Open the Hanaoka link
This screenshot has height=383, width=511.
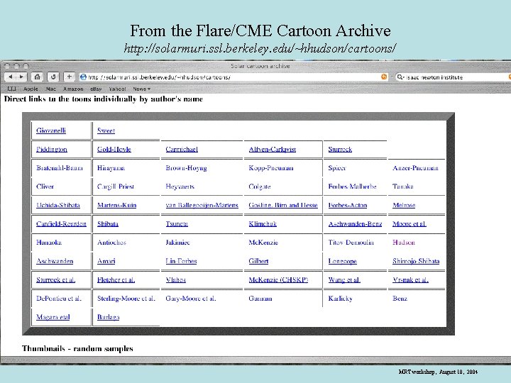click(x=49, y=243)
